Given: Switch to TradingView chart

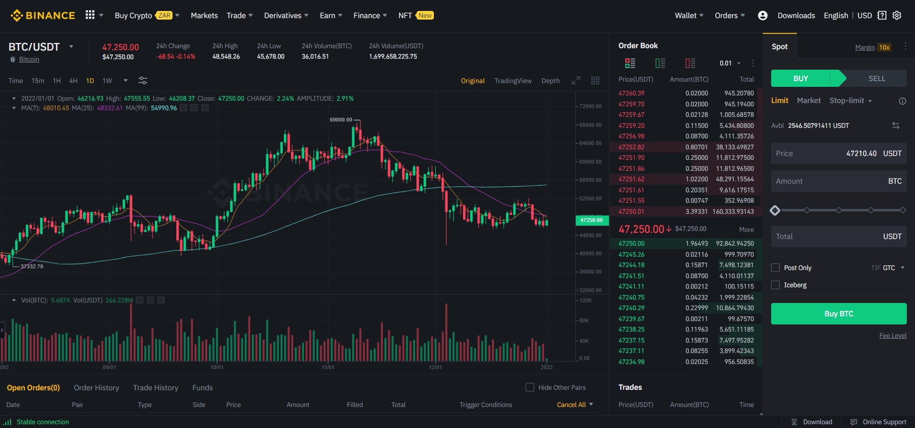Looking at the screenshot, I should tap(513, 81).
